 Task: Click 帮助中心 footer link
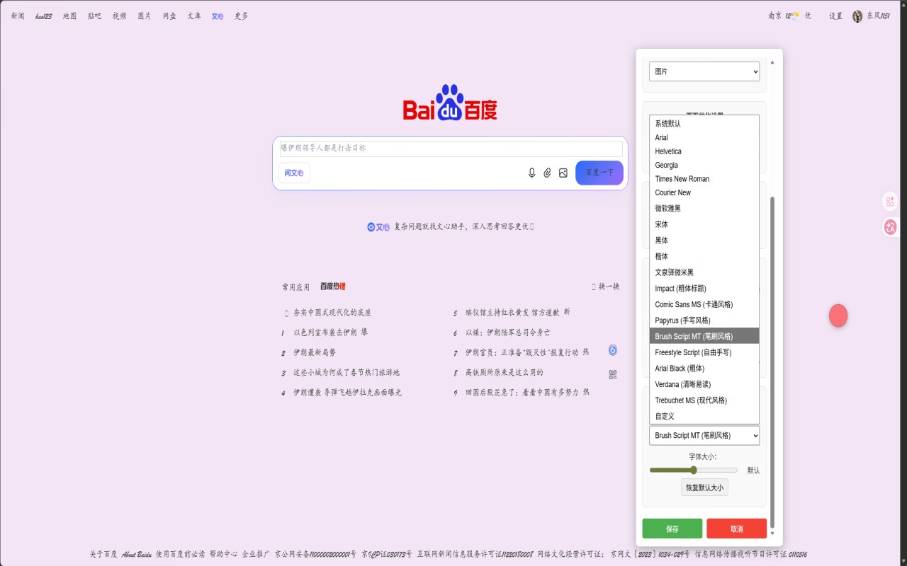pos(223,554)
